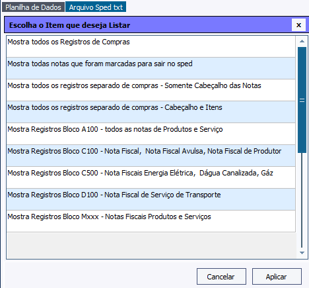Close the item selection dialog
The image size is (309, 288).
point(298,25)
